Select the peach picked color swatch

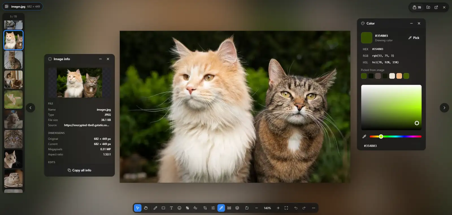click(x=399, y=76)
